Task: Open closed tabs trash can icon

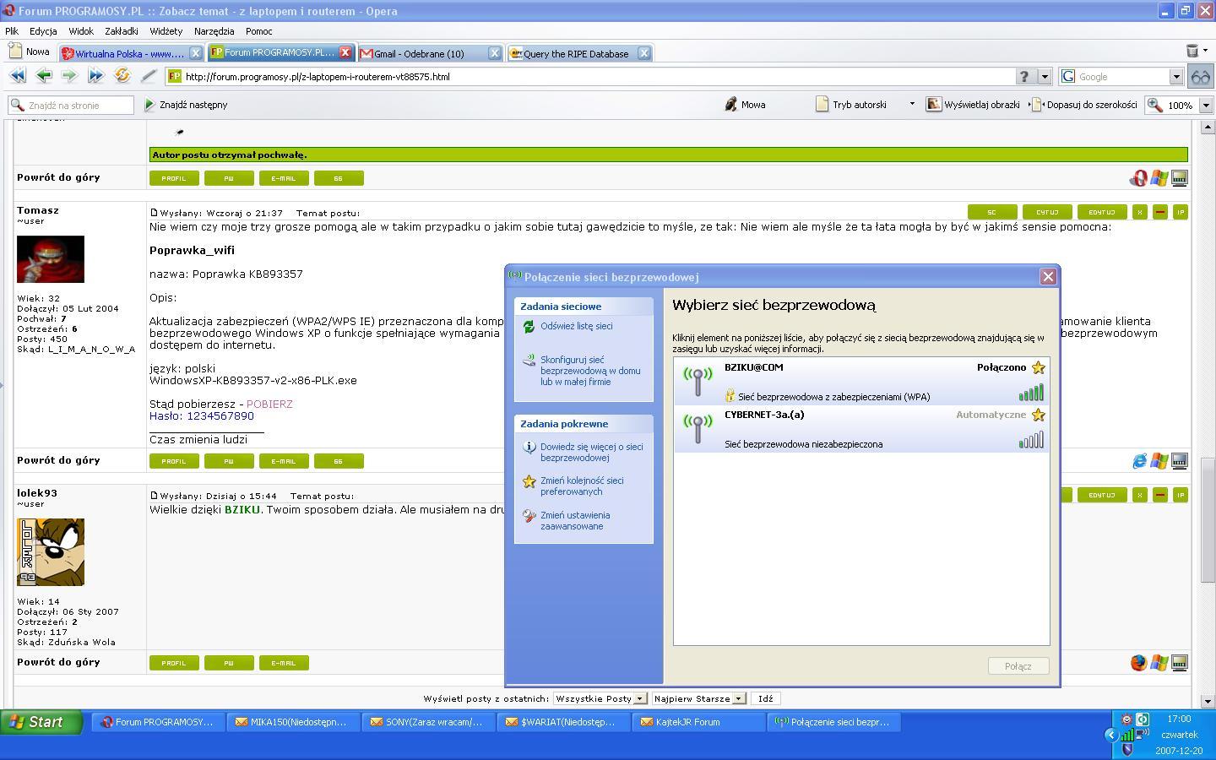Action: point(1192,52)
